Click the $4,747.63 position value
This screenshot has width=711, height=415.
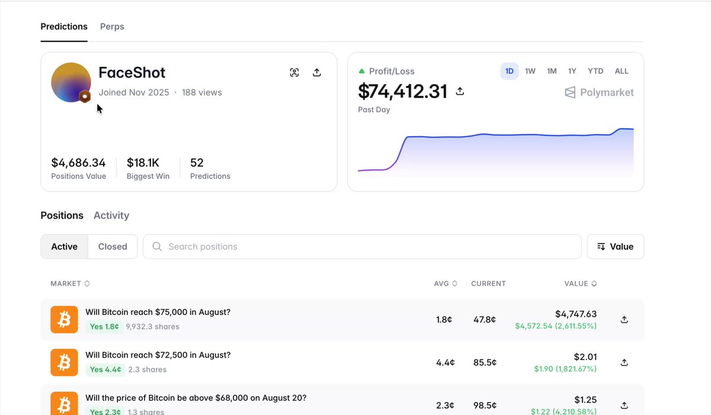point(576,314)
